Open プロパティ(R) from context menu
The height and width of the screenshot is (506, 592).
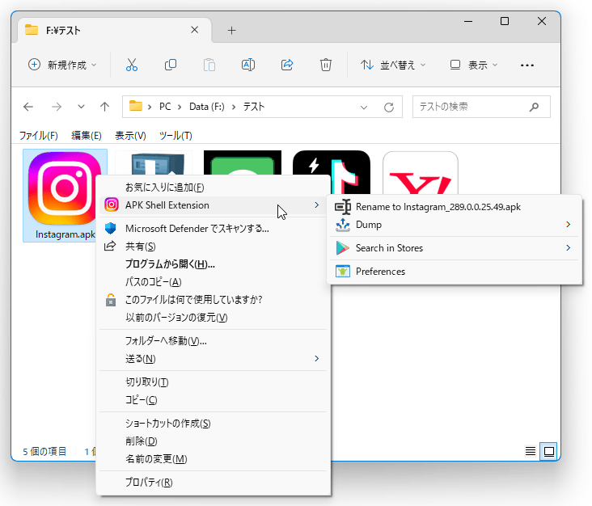click(x=213, y=483)
